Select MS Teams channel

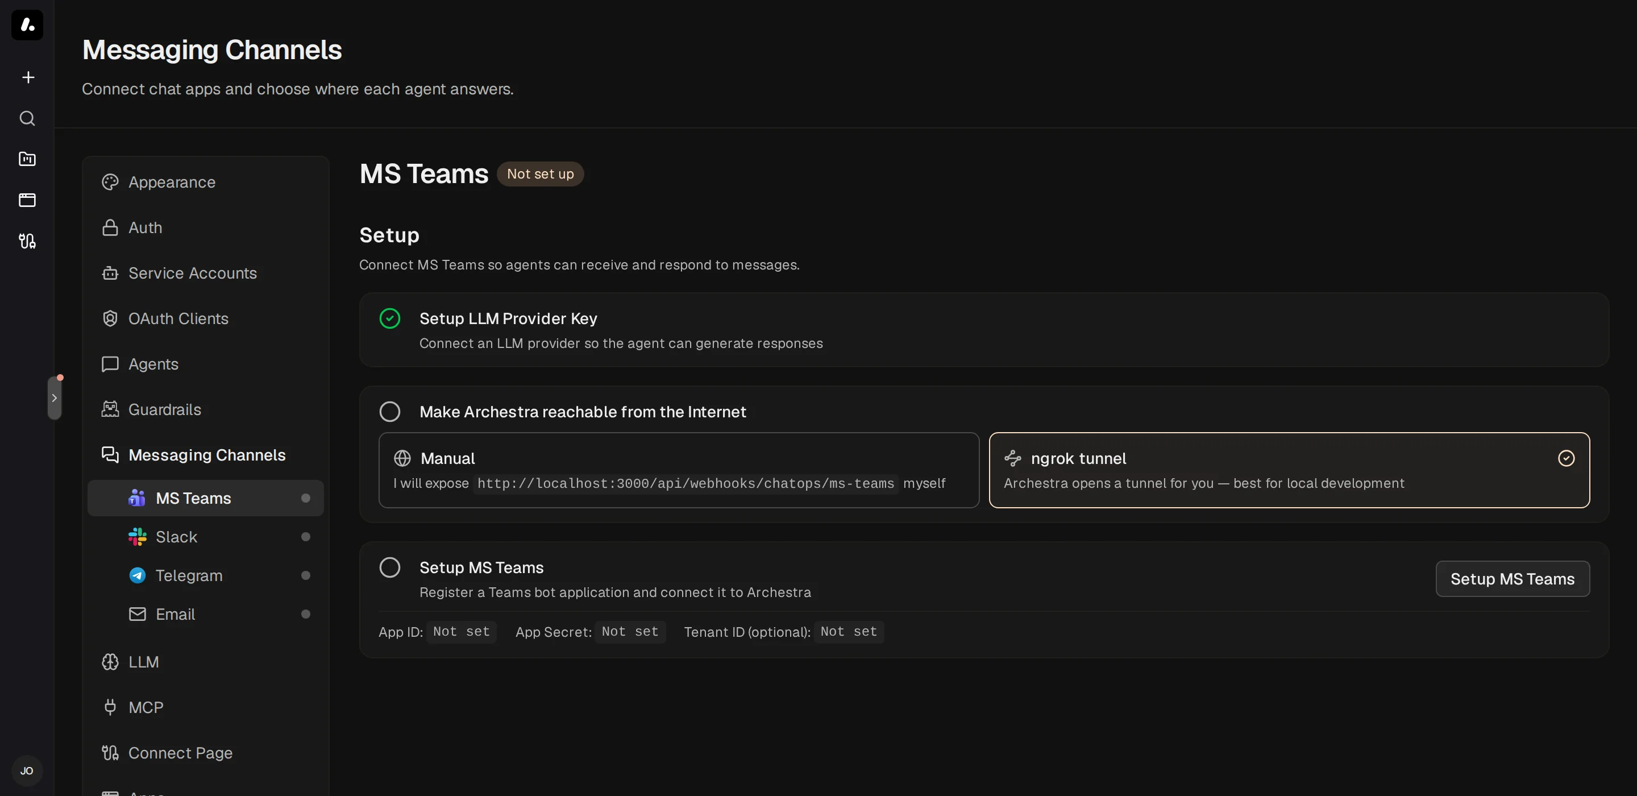click(x=205, y=498)
